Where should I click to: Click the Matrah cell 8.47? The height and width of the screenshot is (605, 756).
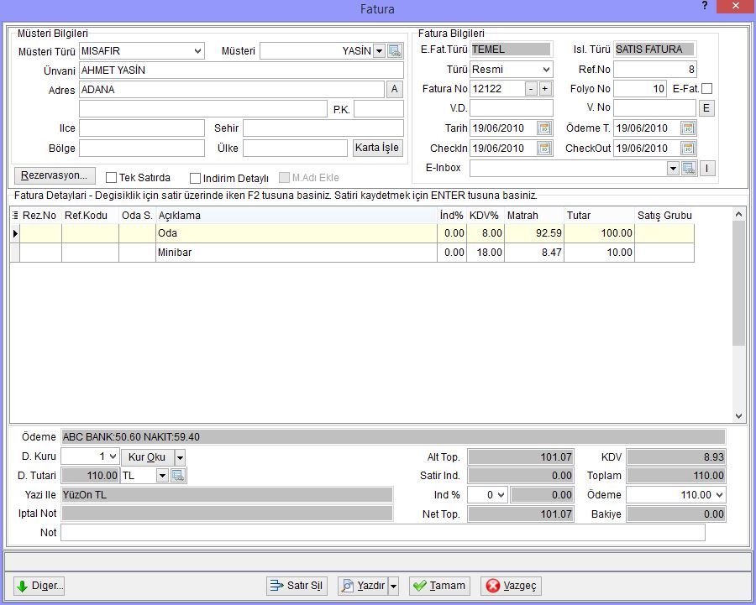pyautogui.click(x=533, y=253)
